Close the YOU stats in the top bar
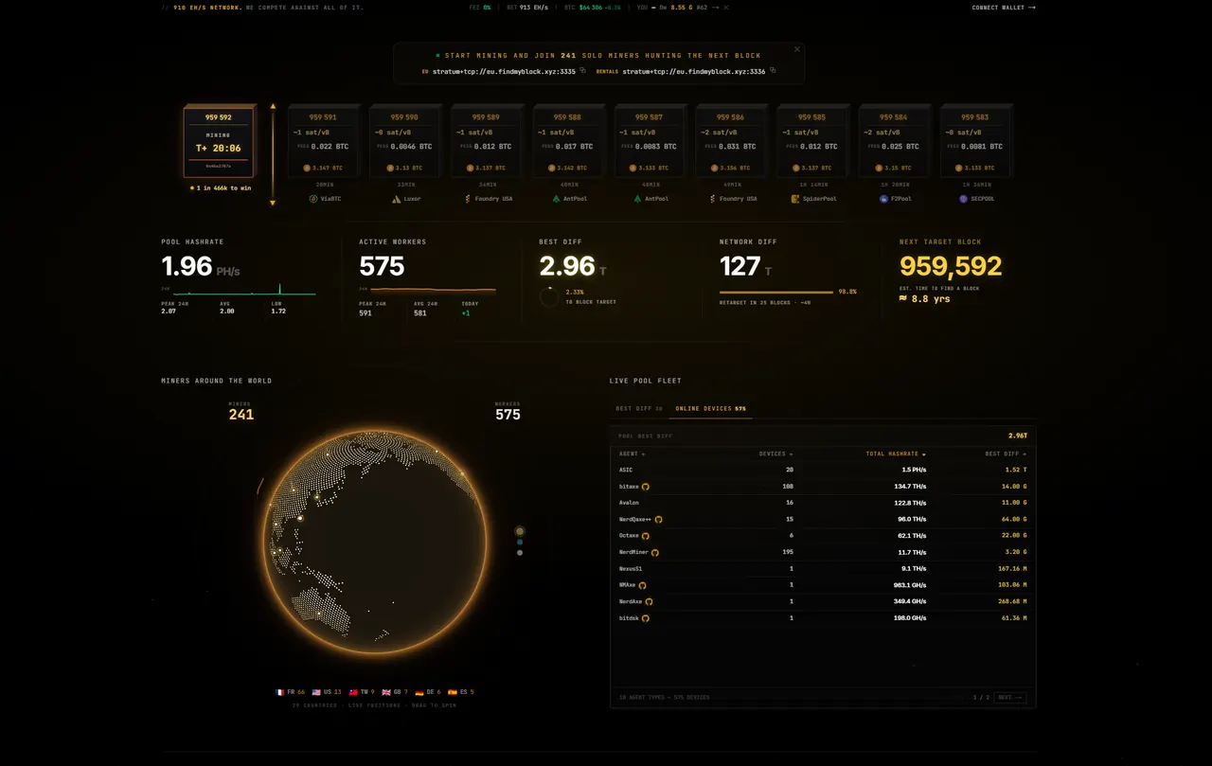Screen dimensions: 1212x766 726,8
